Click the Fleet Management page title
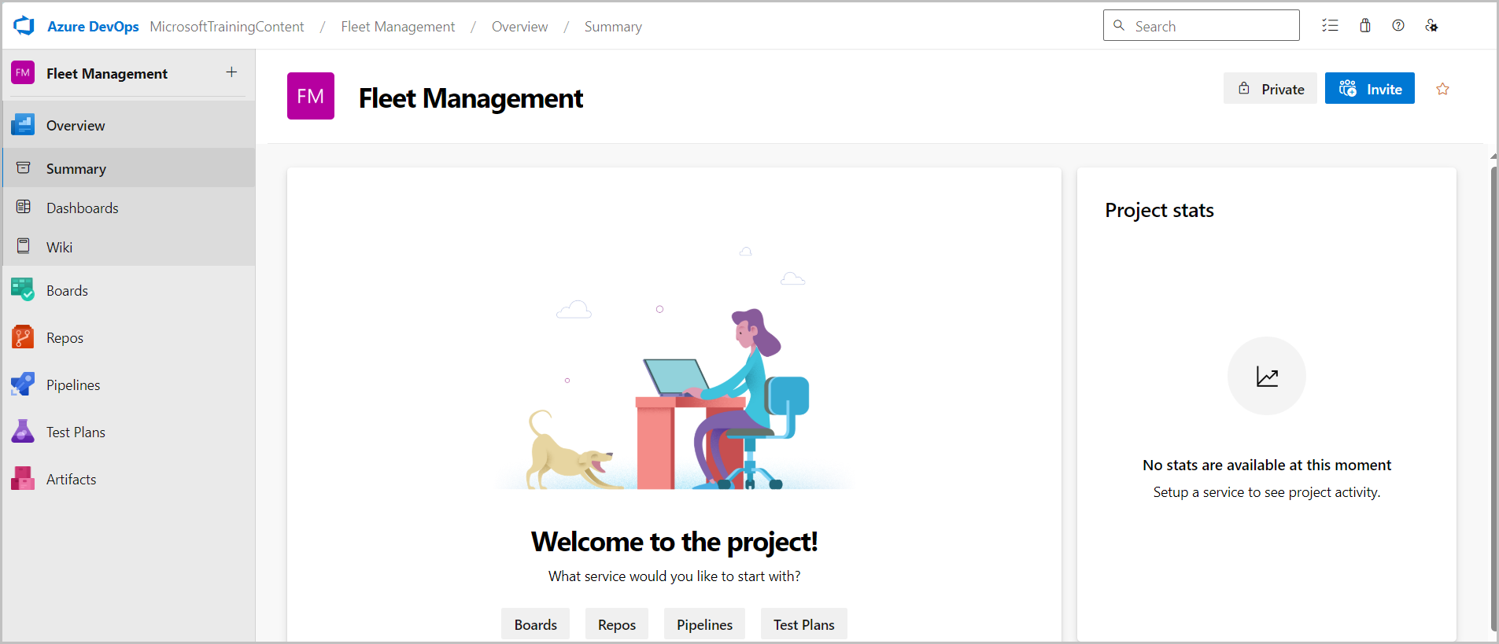 (471, 98)
